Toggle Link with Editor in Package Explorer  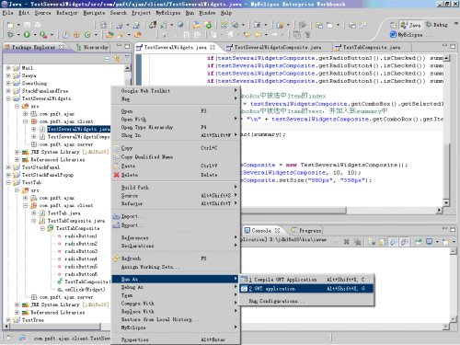click(x=117, y=58)
